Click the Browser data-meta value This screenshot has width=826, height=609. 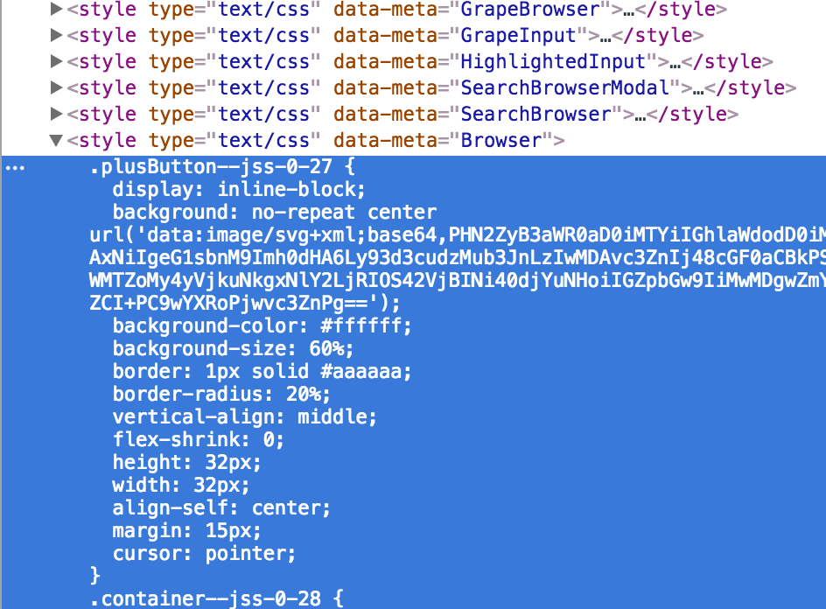point(501,141)
